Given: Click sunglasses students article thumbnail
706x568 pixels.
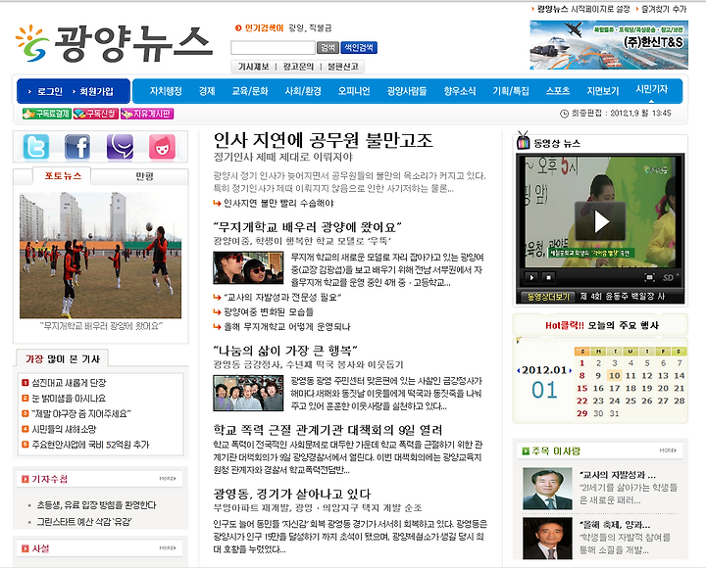Looking at the screenshot, I should click(x=248, y=267).
